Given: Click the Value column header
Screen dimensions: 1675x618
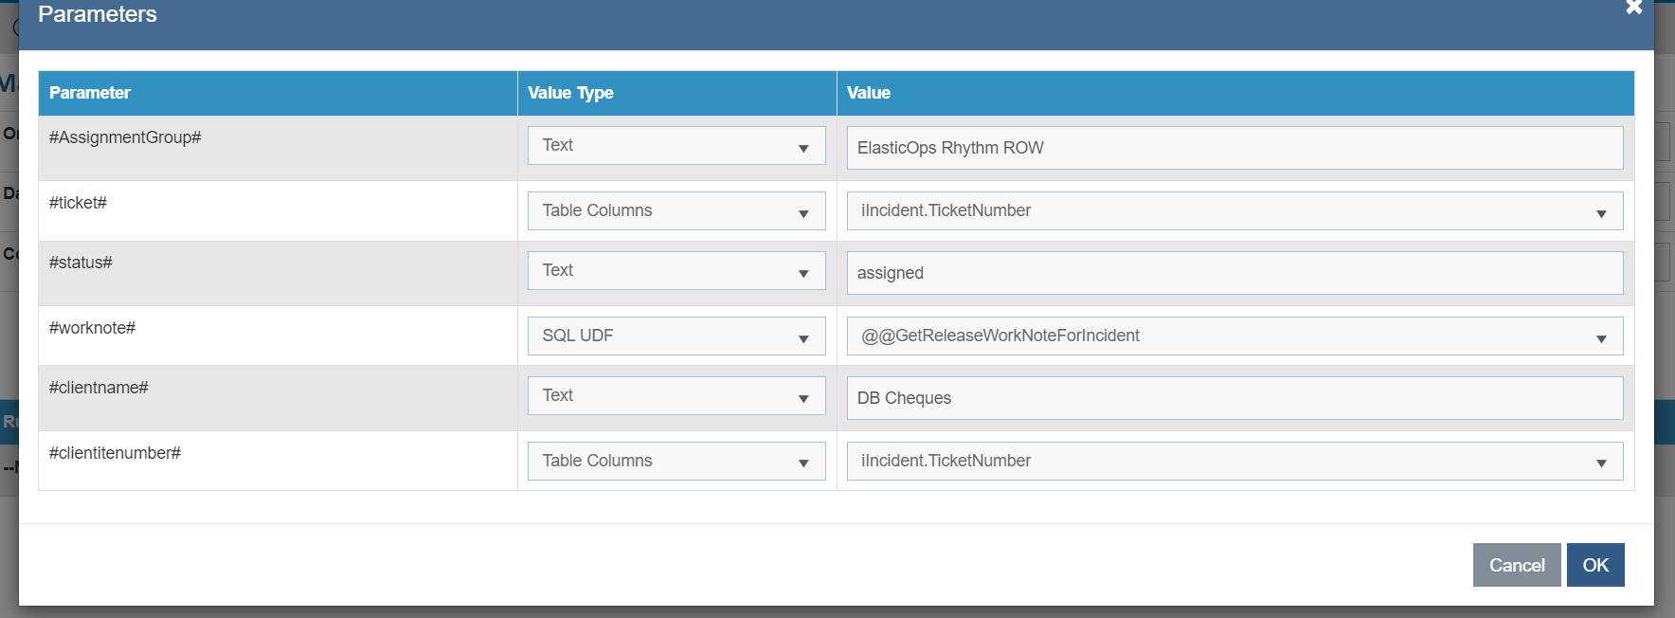Looking at the screenshot, I should click(869, 93).
